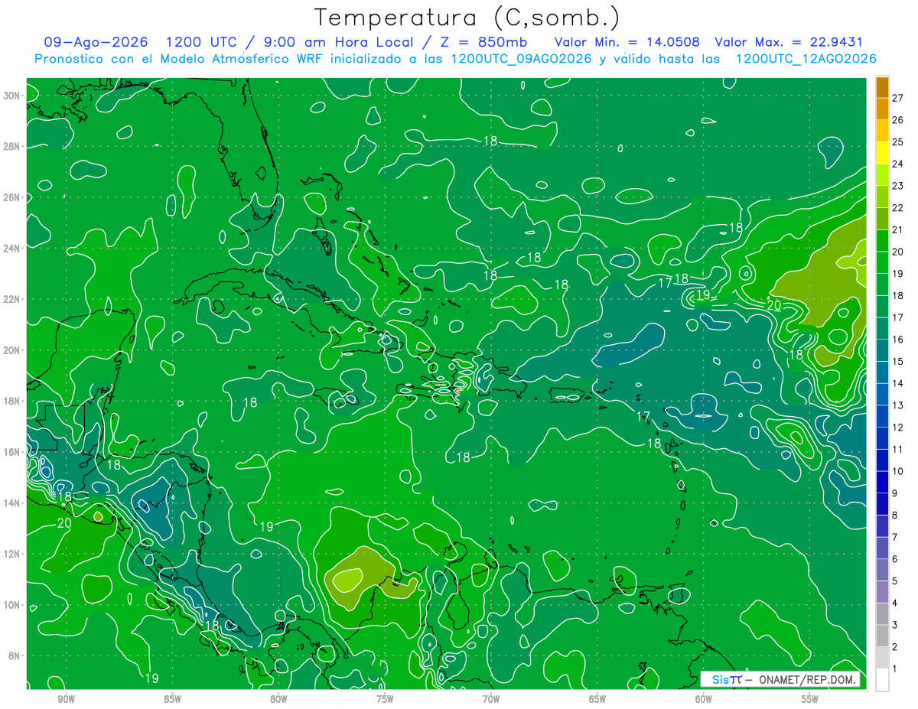The width and height of the screenshot is (918, 709).
Task: Click the 30N latitude label
Action: click(11, 96)
